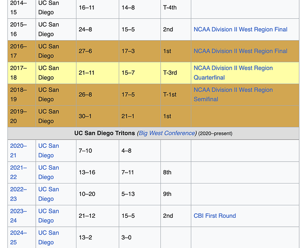
Task: Open NCAA Division II West Region Quarterfinal link
Action: (x=233, y=72)
